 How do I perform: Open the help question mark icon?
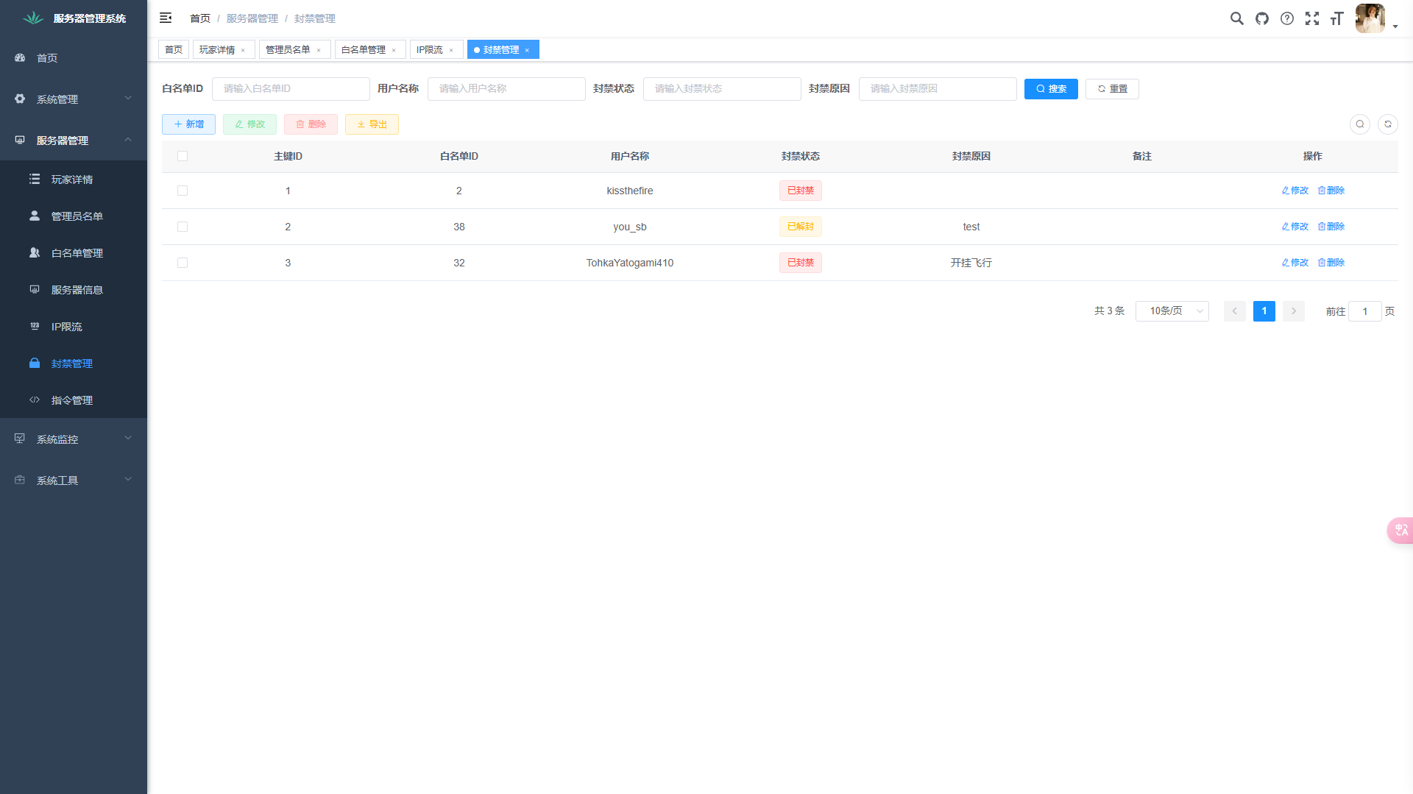tap(1287, 18)
